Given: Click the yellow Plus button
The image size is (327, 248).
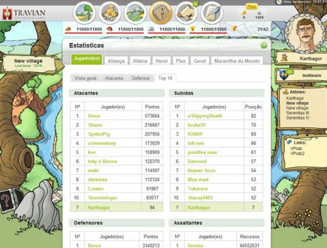Looking at the screenshot, I should click(251, 7).
